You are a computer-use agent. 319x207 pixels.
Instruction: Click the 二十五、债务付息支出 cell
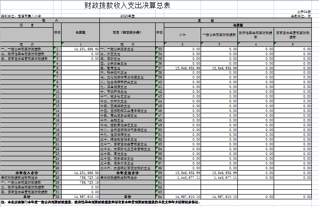coord(128,163)
